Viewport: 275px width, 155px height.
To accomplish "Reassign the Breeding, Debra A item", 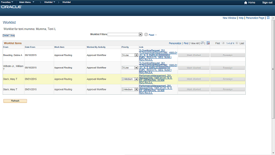I will (x=228, y=55).
